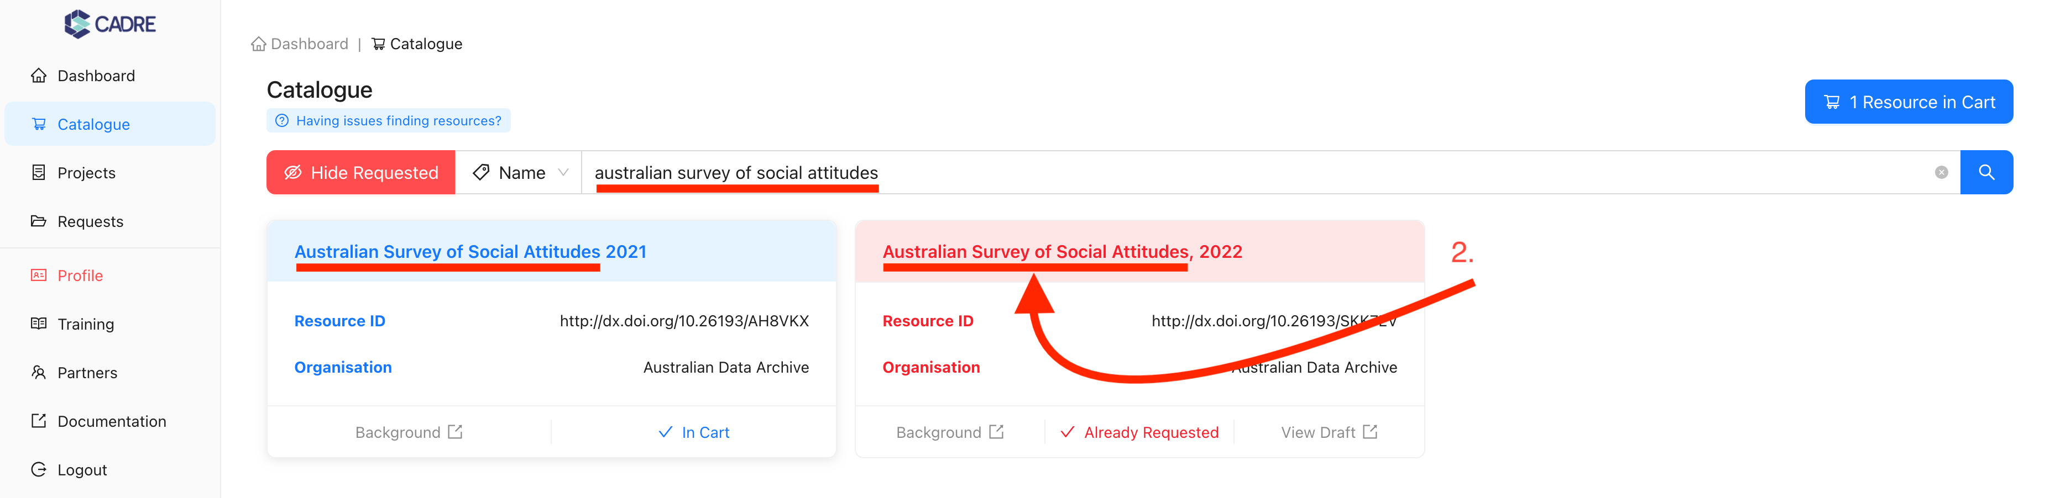
Task: Click the catalogue search text field
Action: click(x=1200, y=172)
